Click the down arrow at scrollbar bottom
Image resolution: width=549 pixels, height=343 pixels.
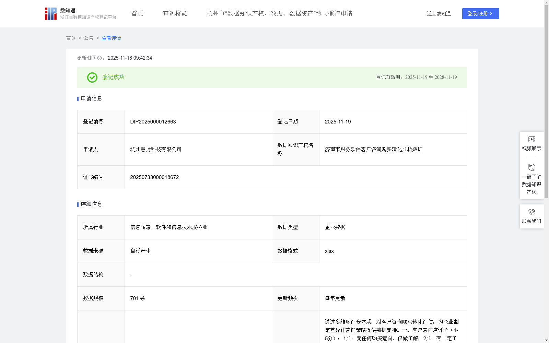(547, 341)
